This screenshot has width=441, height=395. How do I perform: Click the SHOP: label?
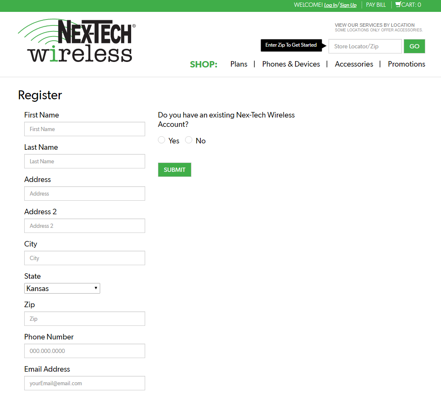[x=204, y=64]
